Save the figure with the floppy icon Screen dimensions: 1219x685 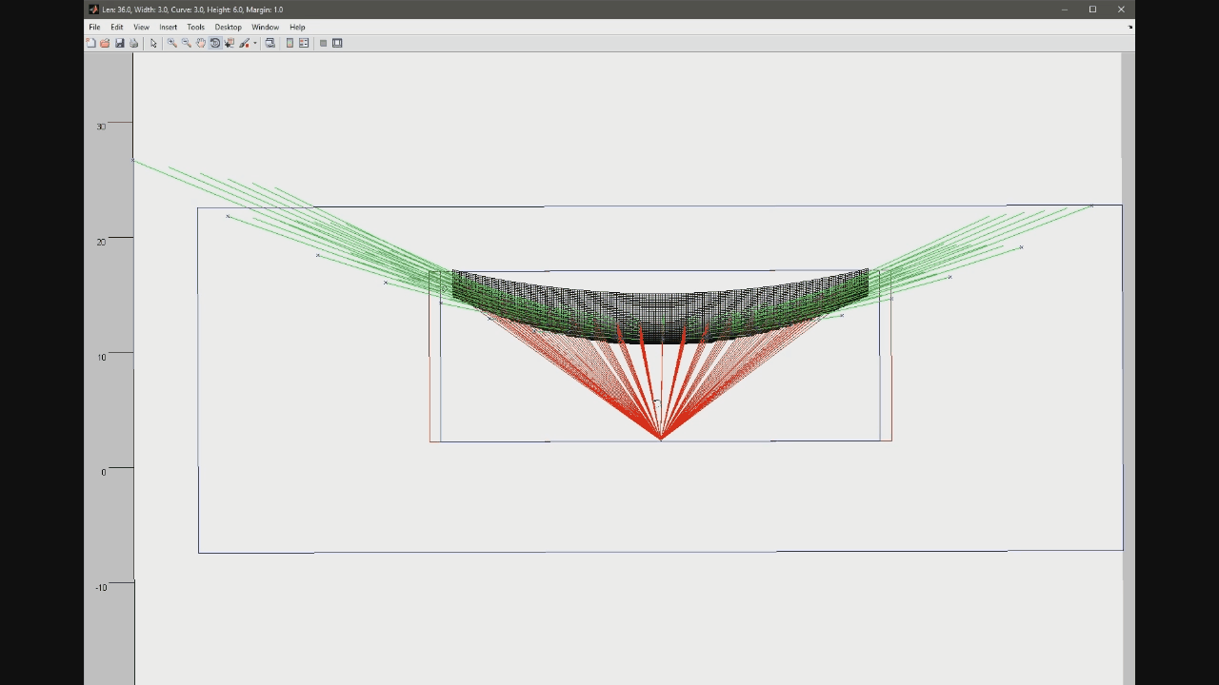tap(119, 43)
